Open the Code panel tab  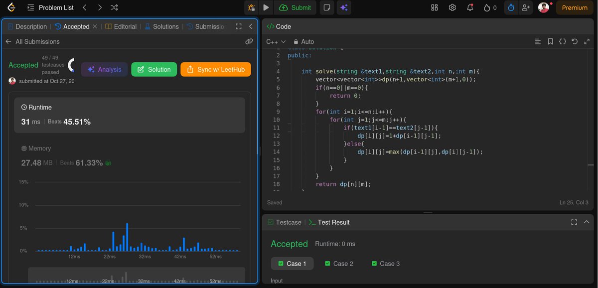pos(279,26)
